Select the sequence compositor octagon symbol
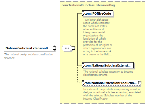The image size is (148, 105). tap(67, 48)
